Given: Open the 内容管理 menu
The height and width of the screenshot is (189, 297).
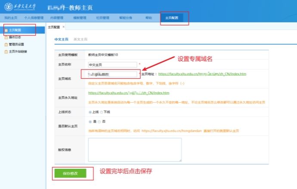Looking at the screenshot, I should pyautogui.click(x=57, y=18).
